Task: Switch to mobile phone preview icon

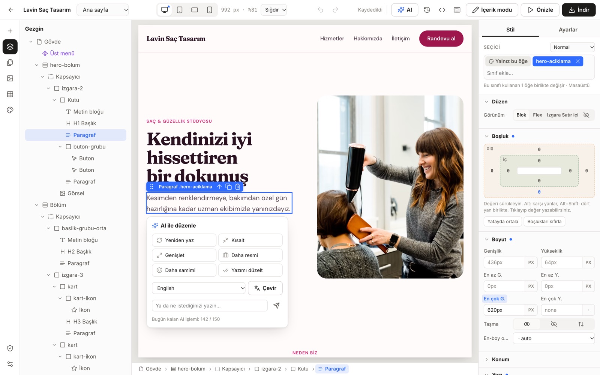Action: click(210, 10)
